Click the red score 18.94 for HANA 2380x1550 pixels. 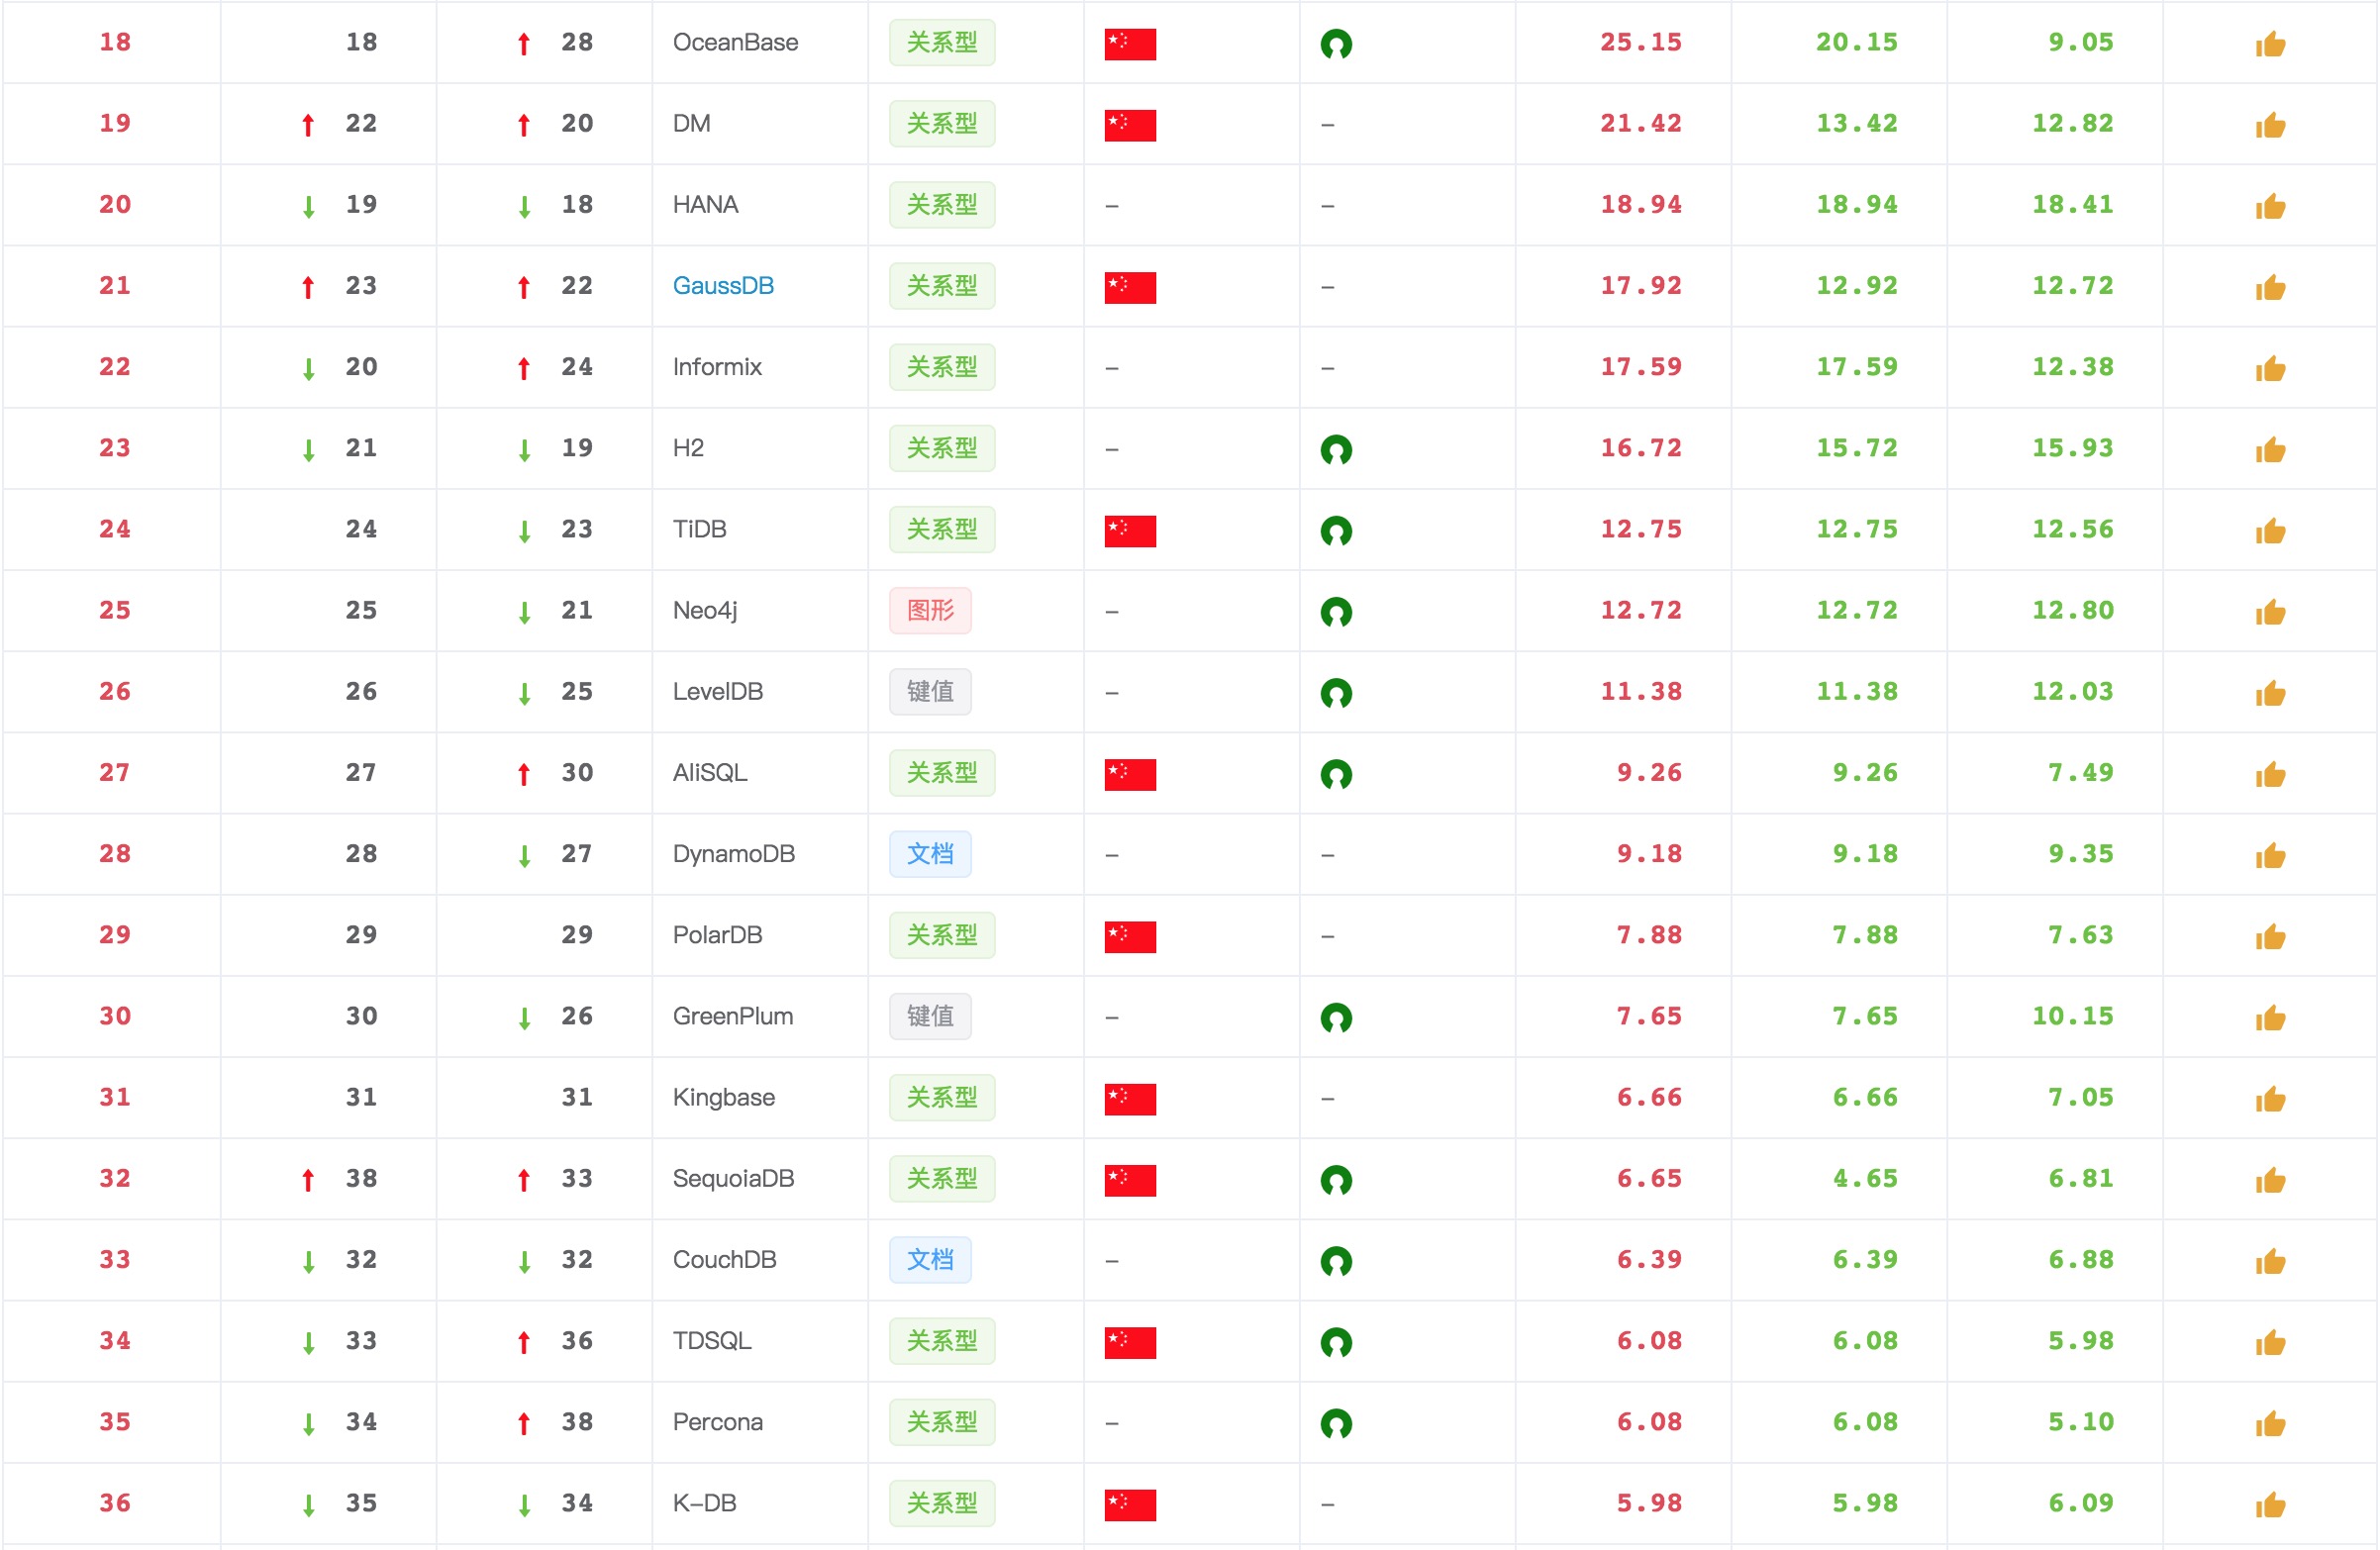[1640, 205]
